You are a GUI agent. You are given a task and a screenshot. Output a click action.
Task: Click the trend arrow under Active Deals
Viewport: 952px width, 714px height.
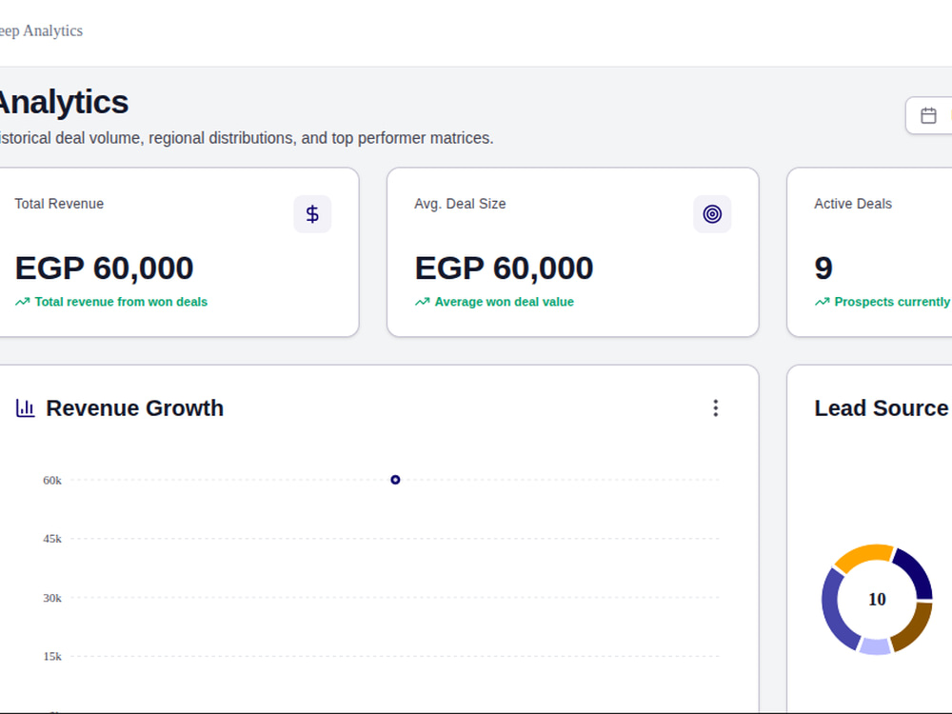(823, 302)
